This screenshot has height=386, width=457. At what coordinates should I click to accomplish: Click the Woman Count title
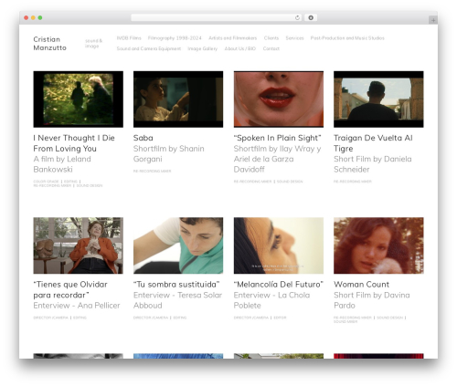pyautogui.click(x=362, y=285)
